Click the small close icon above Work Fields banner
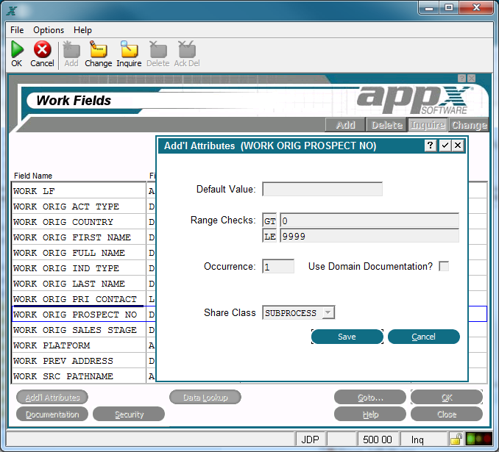Screen dimensions: 499x452 click(472, 78)
